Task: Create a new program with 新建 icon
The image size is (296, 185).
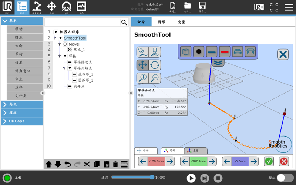Action: pyautogui.click(x=173, y=7)
